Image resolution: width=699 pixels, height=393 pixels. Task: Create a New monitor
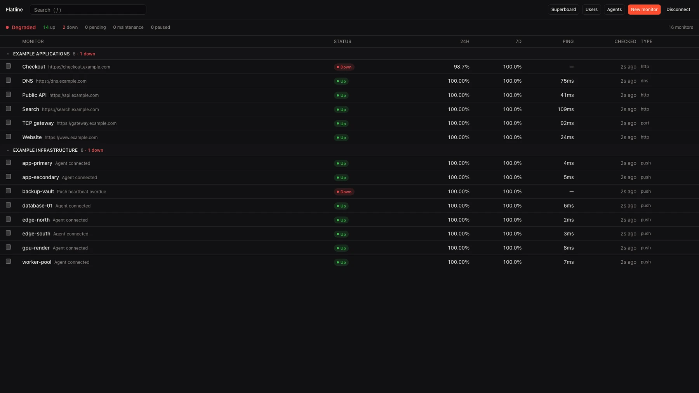(x=644, y=9)
